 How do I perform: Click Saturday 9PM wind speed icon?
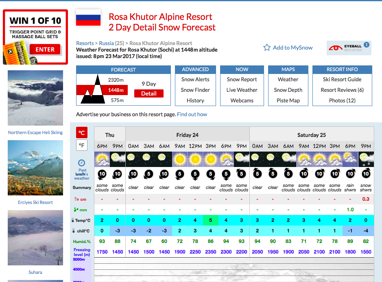pos(366,174)
